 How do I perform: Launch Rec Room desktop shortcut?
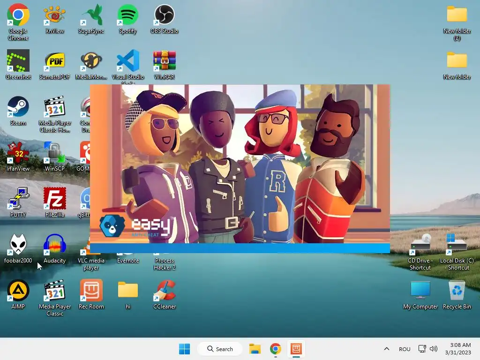91,294
